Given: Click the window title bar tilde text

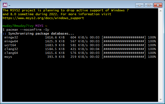Looking at the screenshot, I should click(x=9, y=5).
